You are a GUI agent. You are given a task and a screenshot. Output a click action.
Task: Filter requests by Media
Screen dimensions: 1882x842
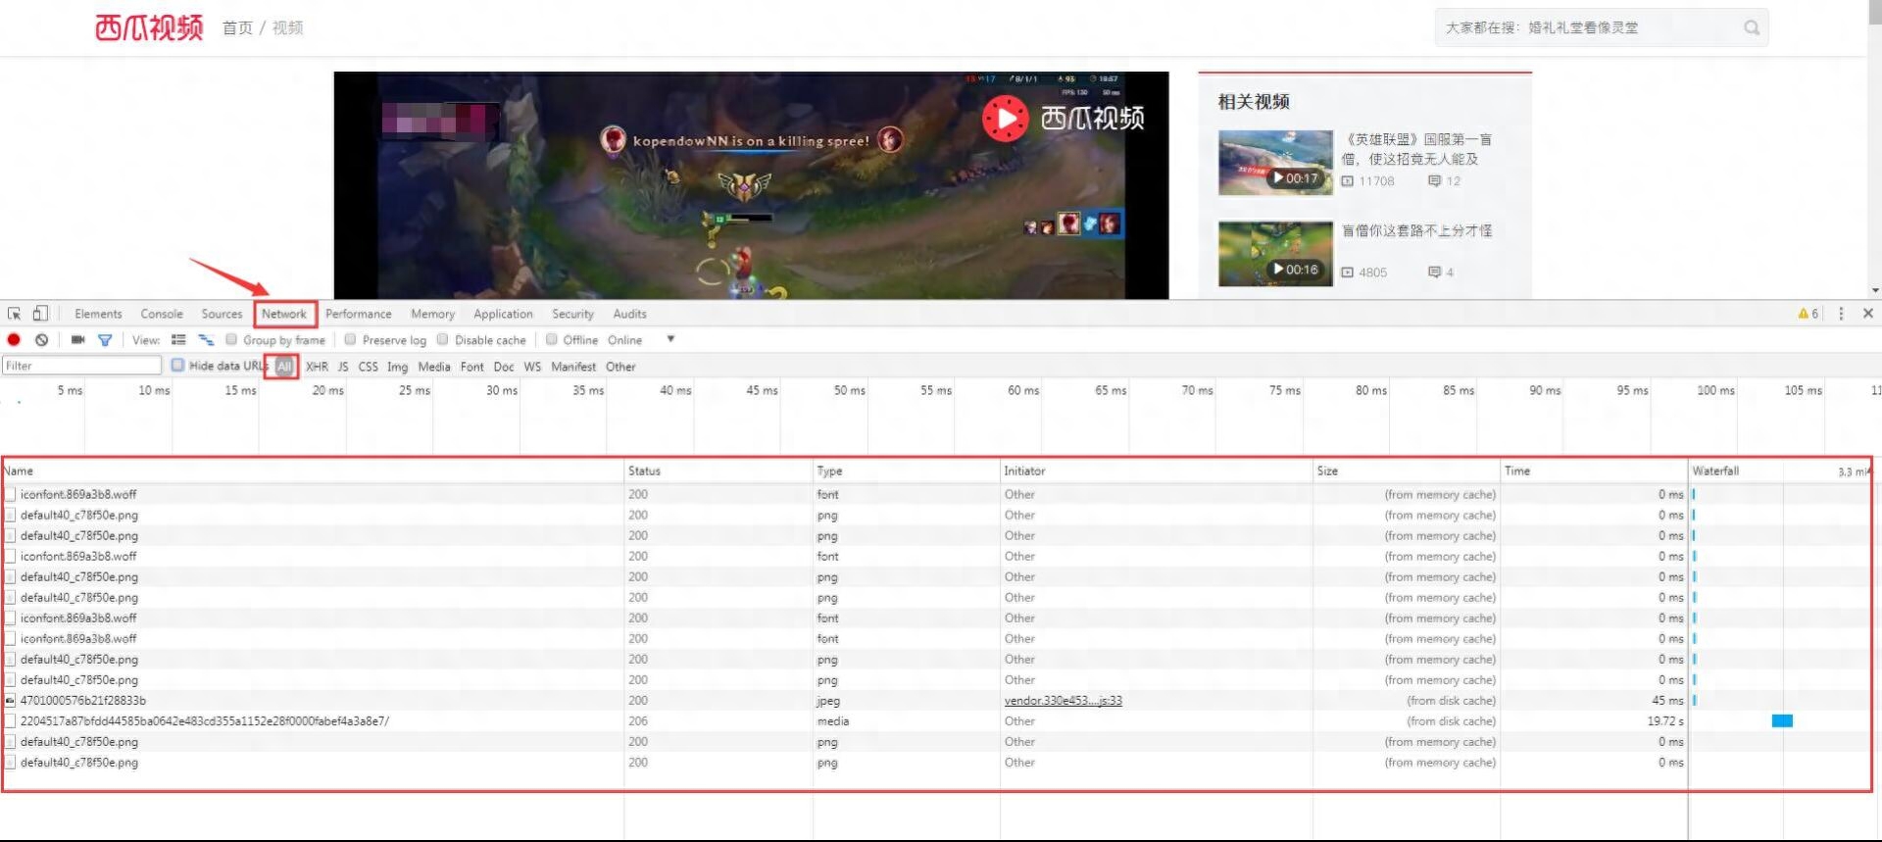pos(434,367)
